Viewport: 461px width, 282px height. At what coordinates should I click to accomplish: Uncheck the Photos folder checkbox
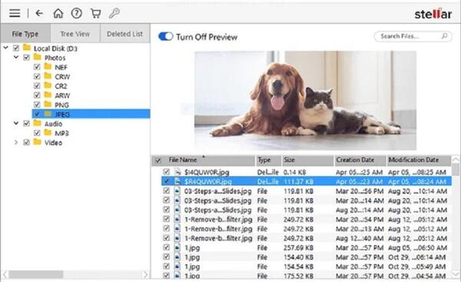[26, 58]
